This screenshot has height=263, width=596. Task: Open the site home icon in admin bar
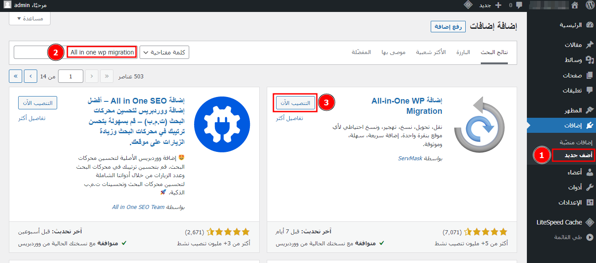point(575,5)
